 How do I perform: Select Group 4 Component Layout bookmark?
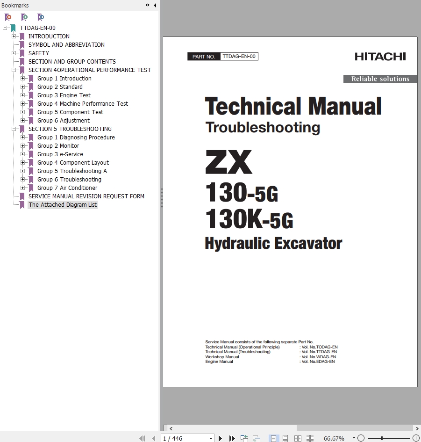point(73,163)
